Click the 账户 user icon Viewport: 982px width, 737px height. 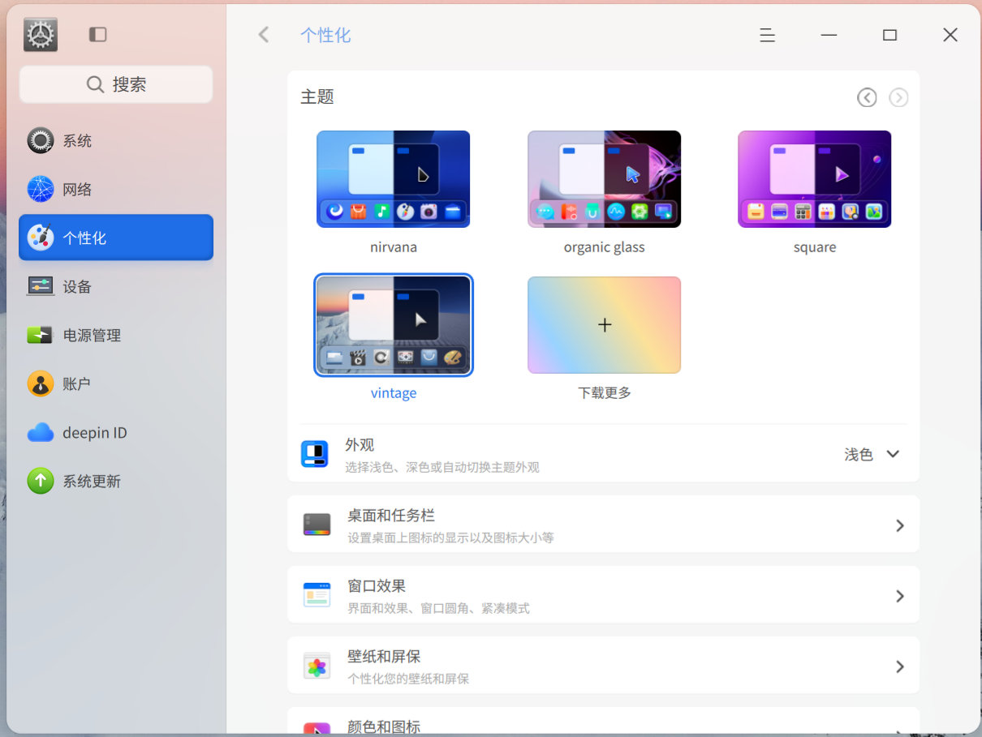click(41, 383)
